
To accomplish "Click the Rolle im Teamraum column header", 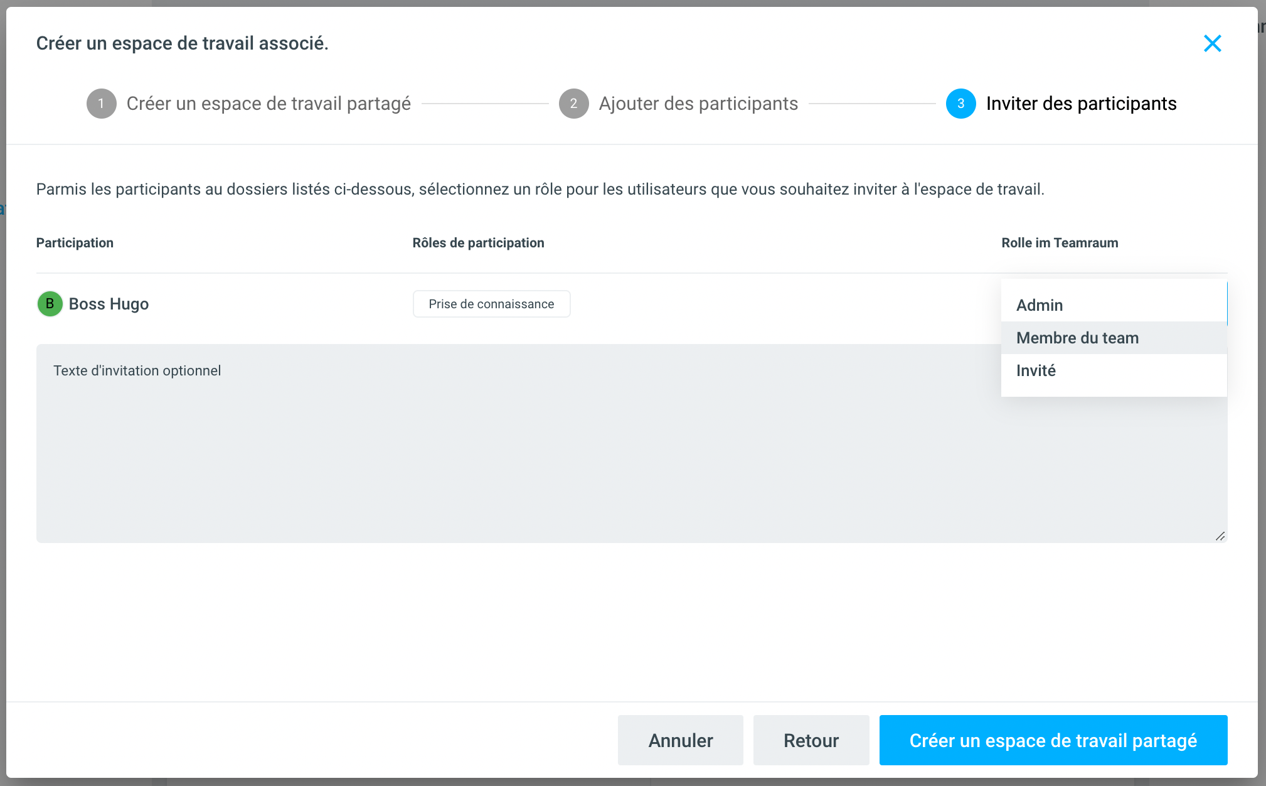I will tap(1060, 243).
